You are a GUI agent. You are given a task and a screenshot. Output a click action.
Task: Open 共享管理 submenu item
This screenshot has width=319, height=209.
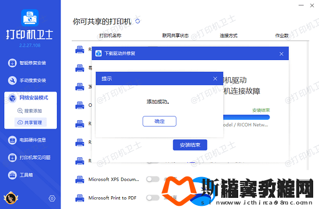coord(30,122)
